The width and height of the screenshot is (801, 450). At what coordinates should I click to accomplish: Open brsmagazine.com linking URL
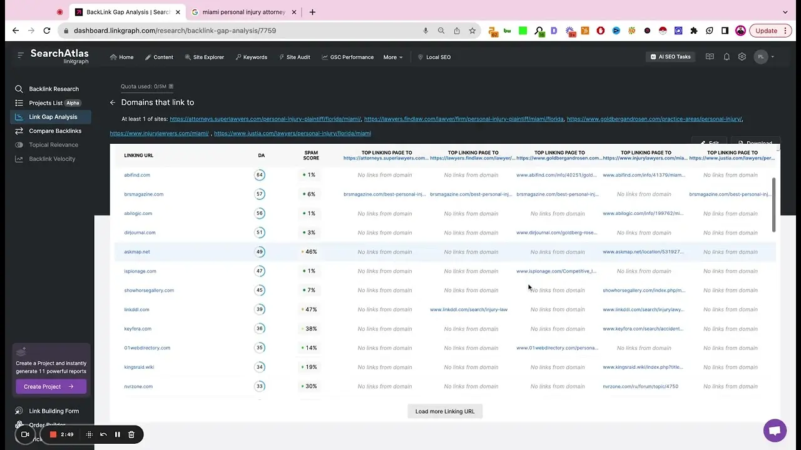[x=144, y=194]
